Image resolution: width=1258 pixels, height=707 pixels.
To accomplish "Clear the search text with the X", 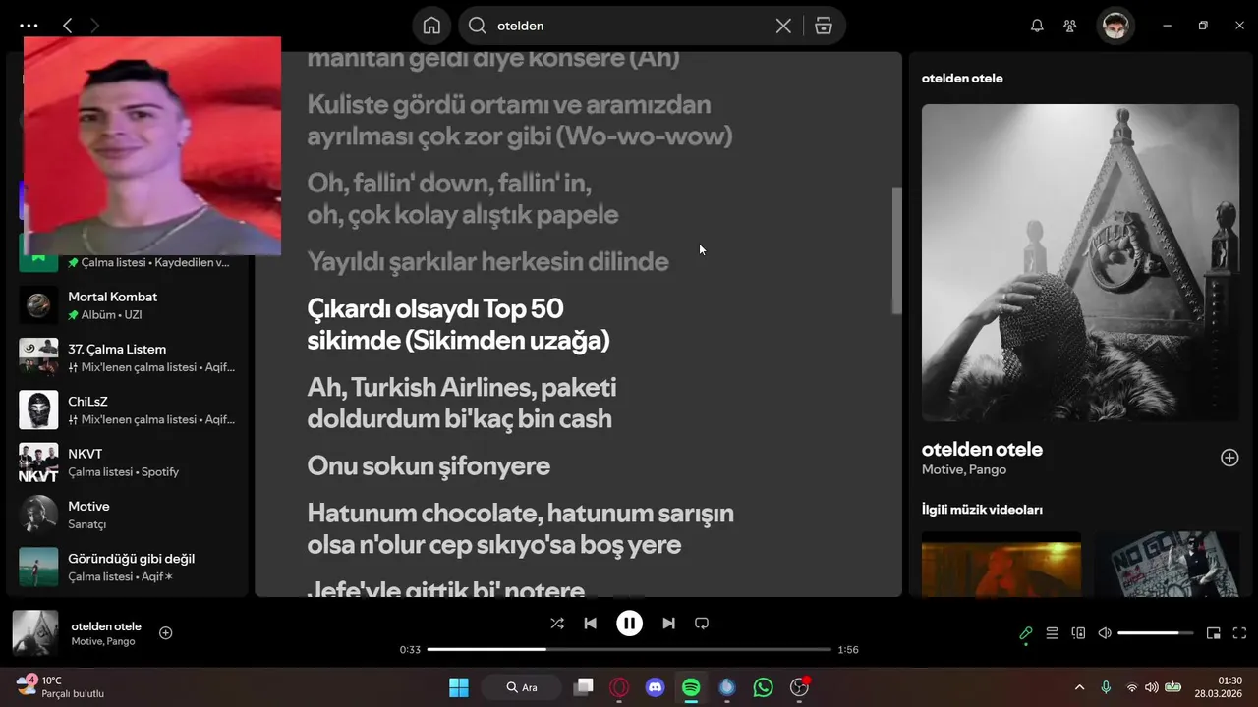I will click(783, 26).
